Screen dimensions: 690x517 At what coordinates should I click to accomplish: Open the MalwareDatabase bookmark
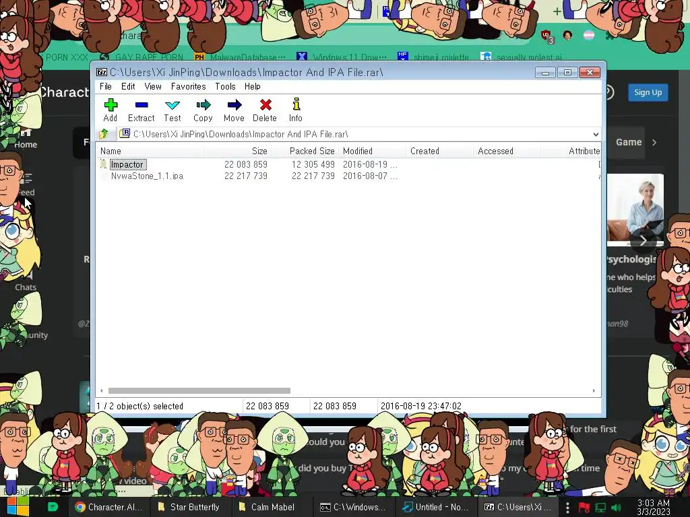pos(241,57)
